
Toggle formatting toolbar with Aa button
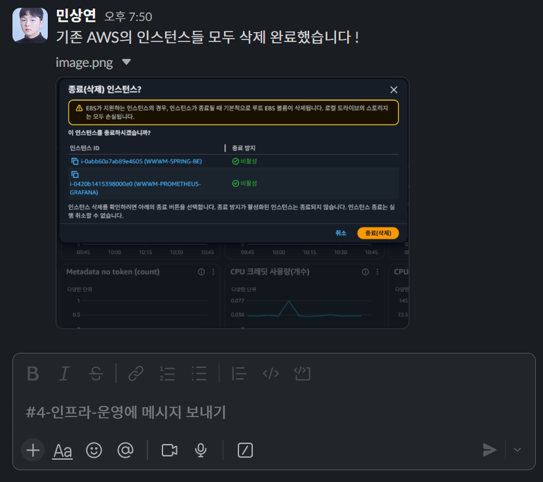(62, 451)
